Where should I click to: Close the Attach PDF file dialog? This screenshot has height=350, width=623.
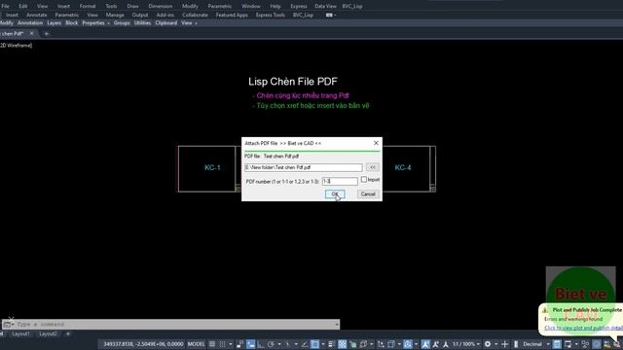[x=376, y=143]
